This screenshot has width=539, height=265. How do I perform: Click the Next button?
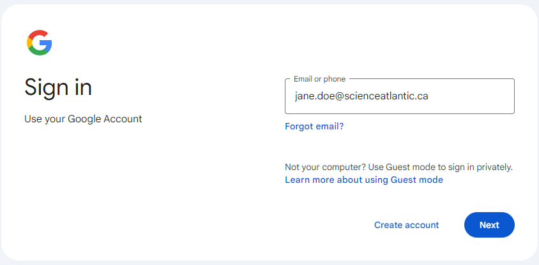click(x=489, y=225)
